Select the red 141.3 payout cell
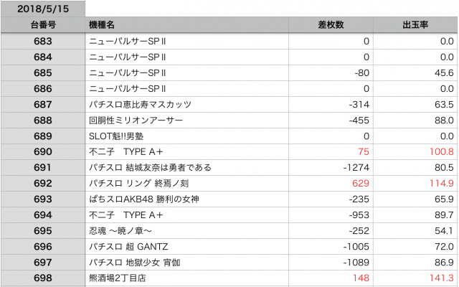This screenshot has height=287, width=459. pos(441,278)
